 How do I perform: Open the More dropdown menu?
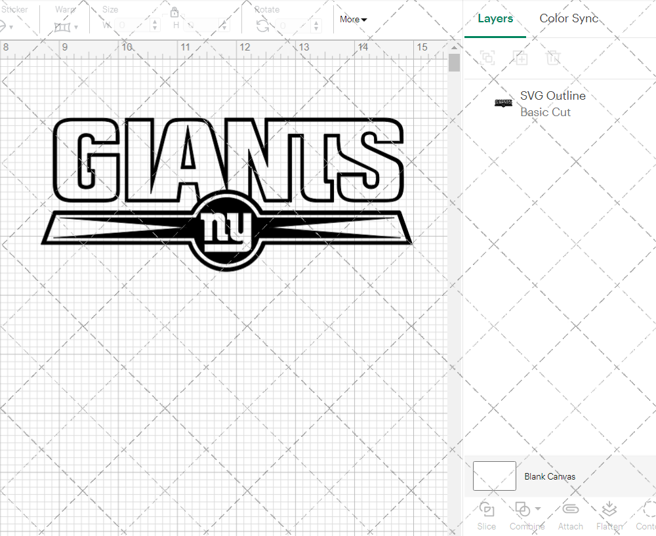353,19
